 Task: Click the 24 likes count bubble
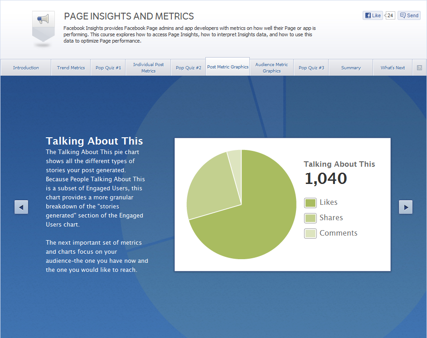pos(390,15)
